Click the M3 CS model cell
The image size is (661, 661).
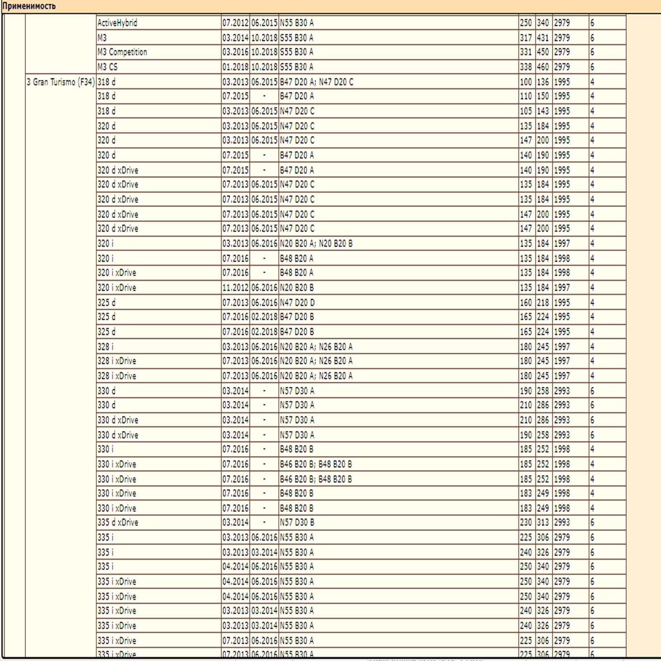(159, 67)
